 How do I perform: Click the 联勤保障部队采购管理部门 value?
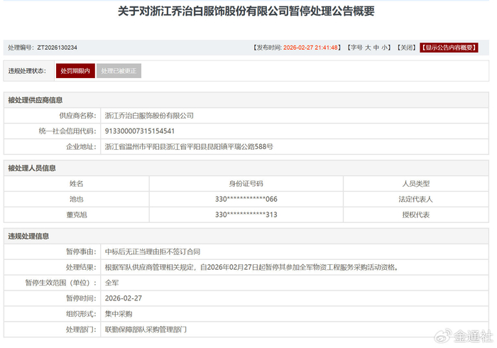click(146, 330)
